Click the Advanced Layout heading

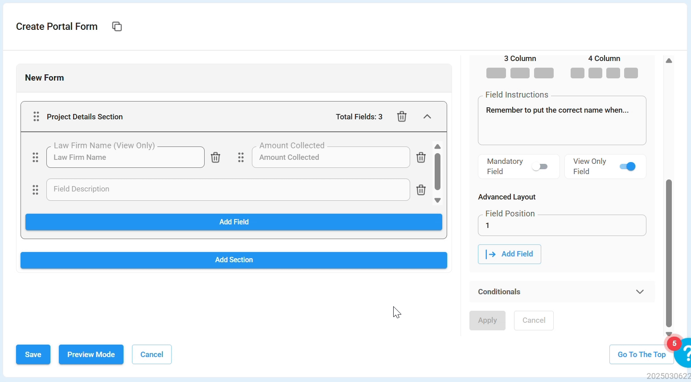click(507, 197)
